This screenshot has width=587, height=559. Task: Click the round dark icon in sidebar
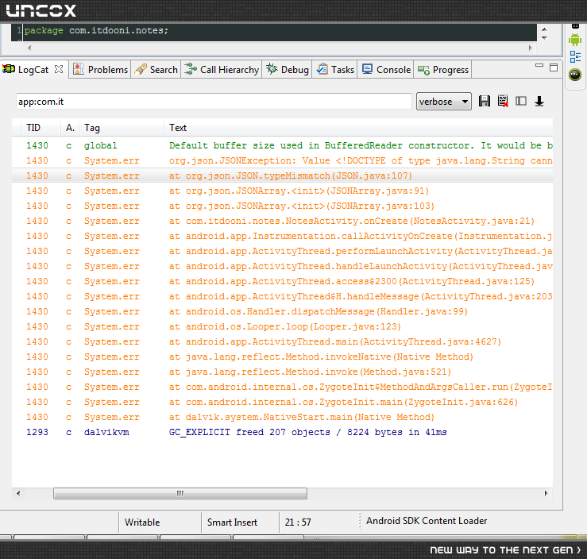click(x=575, y=75)
